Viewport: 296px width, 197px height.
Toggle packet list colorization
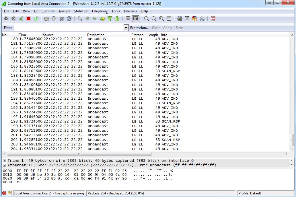128,19
